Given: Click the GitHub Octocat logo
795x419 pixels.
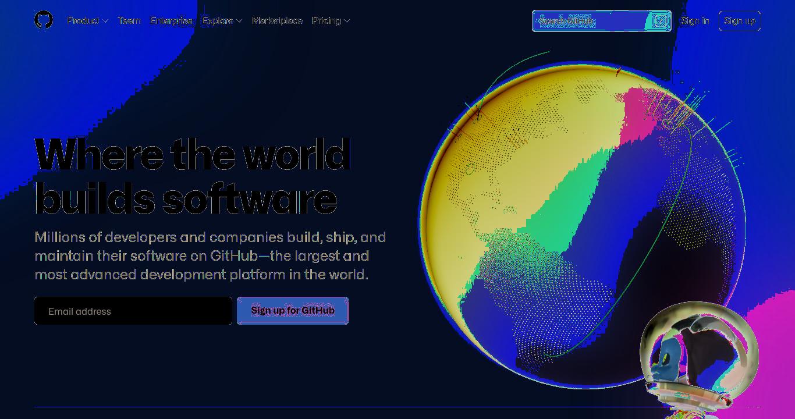Looking at the screenshot, I should click(44, 20).
